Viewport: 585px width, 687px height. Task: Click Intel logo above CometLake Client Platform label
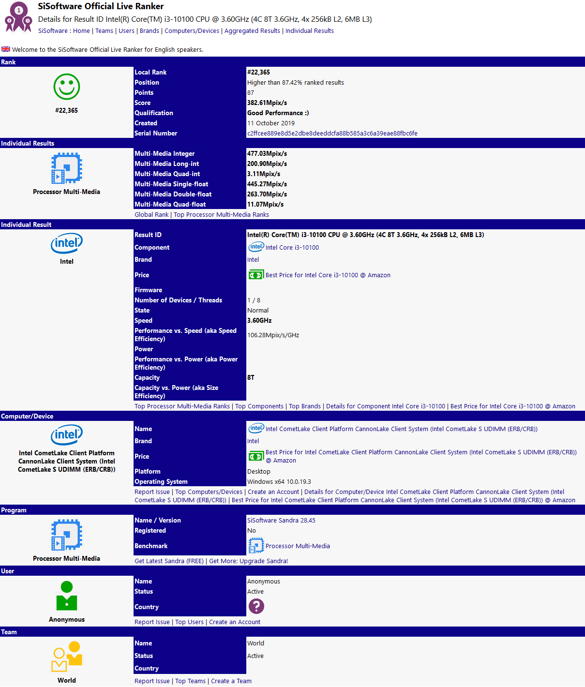pos(67,435)
